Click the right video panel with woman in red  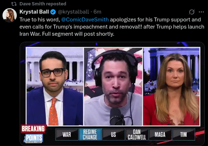(x=171, y=86)
